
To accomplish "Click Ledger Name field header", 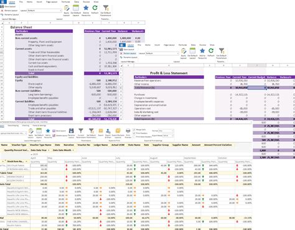I will (101, 145).
